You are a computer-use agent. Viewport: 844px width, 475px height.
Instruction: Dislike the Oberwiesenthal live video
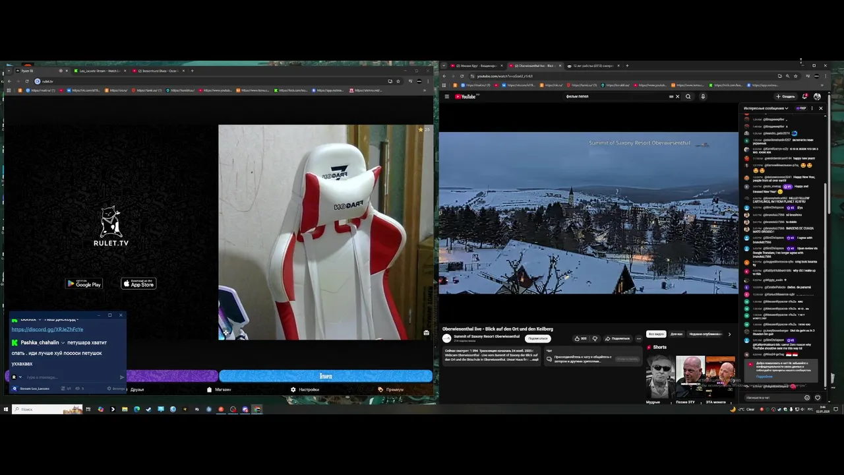point(595,338)
